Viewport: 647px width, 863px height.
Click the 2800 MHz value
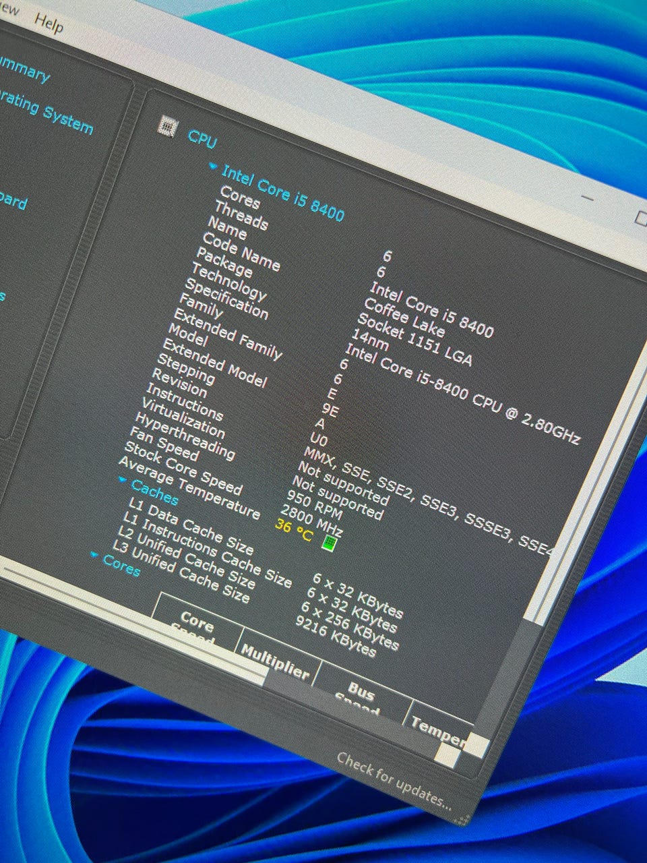[x=312, y=520]
